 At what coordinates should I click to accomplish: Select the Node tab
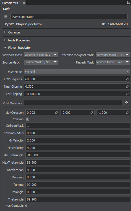[7, 9]
